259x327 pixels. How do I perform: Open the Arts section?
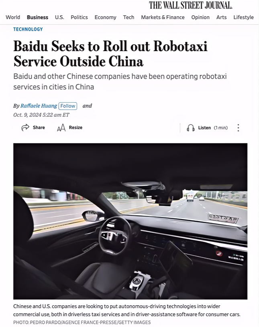(221, 17)
